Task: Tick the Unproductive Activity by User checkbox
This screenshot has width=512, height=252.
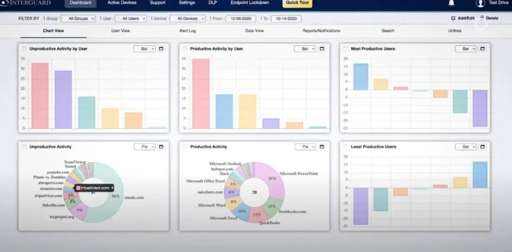Action: pos(24,49)
